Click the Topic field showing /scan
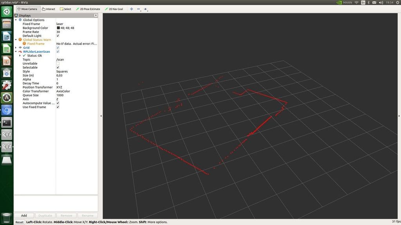This screenshot has width=401, height=225. click(x=61, y=59)
